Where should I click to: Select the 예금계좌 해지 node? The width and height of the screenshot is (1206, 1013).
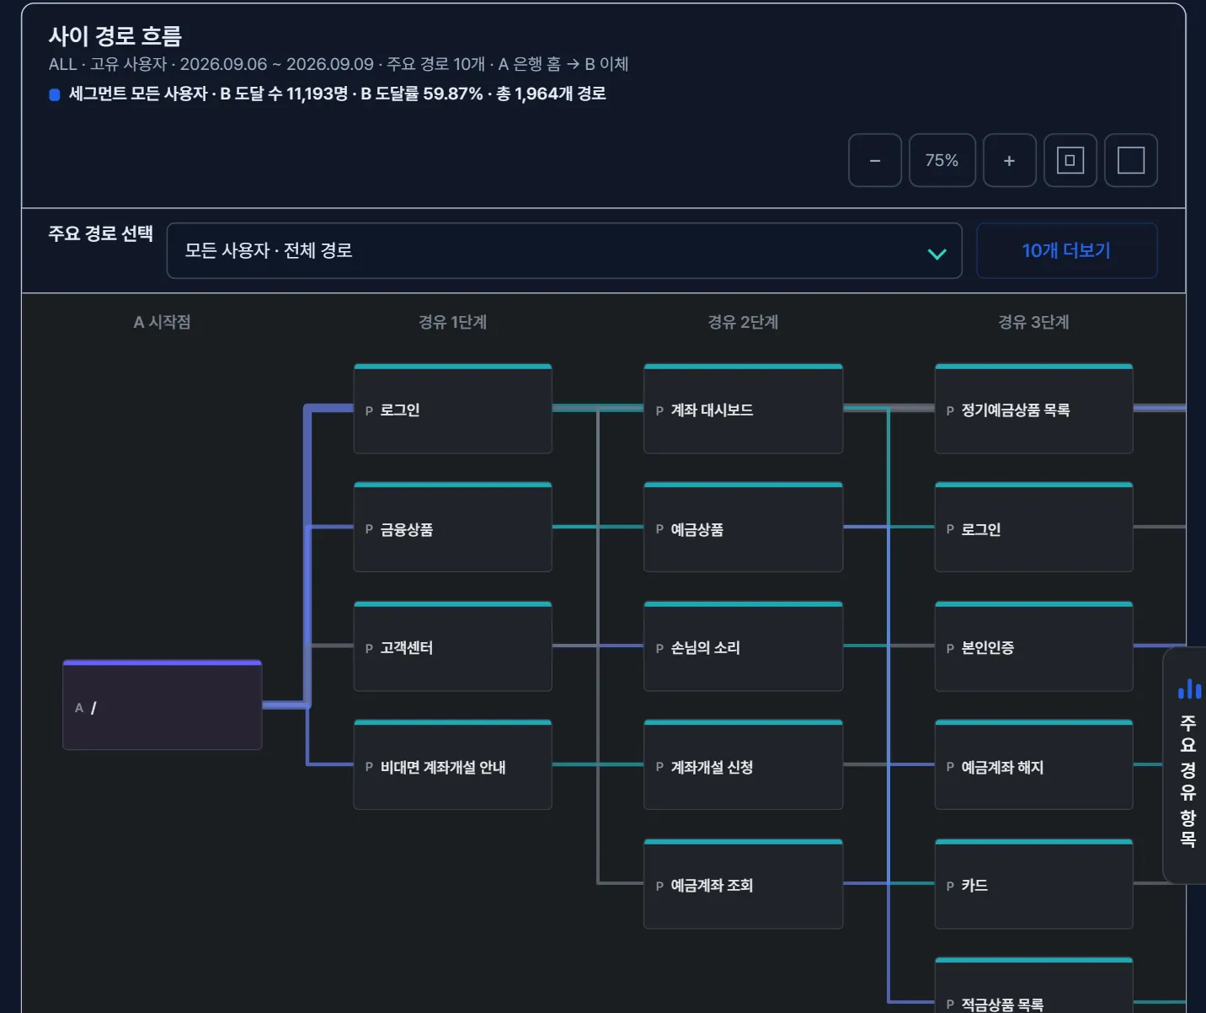tap(1034, 765)
